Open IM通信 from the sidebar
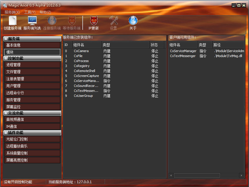 [x=32, y=126]
